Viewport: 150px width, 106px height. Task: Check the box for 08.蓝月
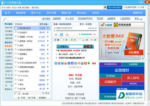pyautogui.click(x=16, y=58)
